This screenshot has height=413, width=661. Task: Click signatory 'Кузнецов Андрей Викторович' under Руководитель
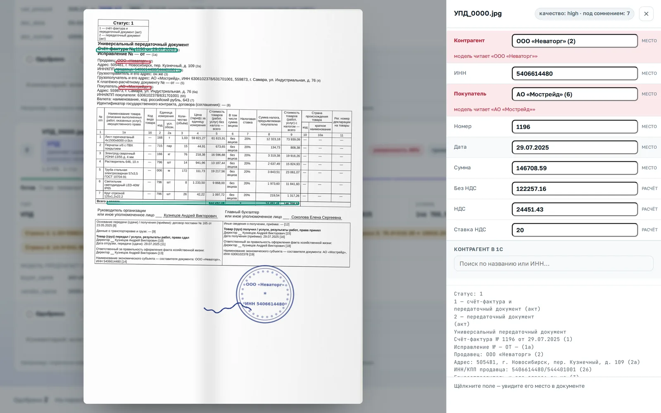coord(190,216)
